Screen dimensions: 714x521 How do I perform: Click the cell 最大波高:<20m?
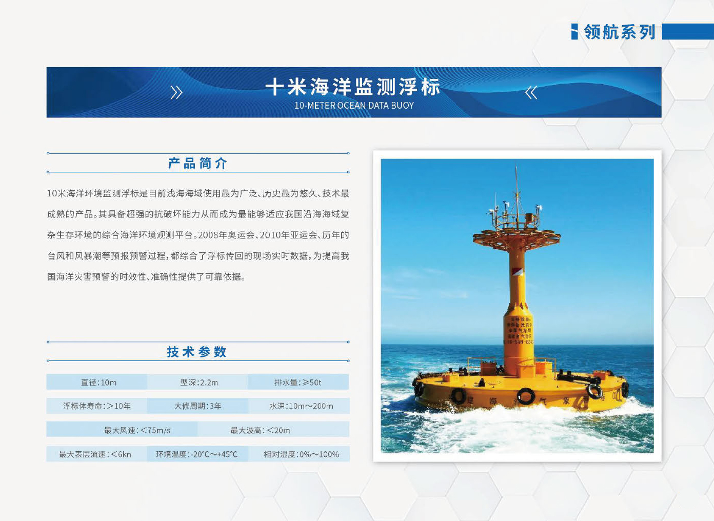tap(274, 430)
